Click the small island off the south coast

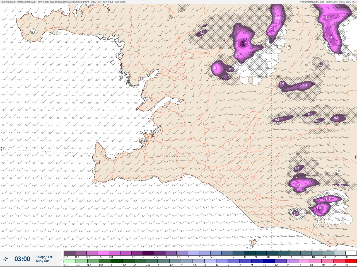[254, 242]
